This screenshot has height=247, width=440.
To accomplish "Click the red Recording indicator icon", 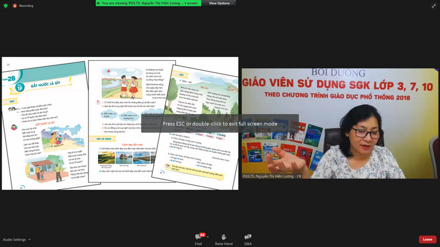I will pos(15,5).
